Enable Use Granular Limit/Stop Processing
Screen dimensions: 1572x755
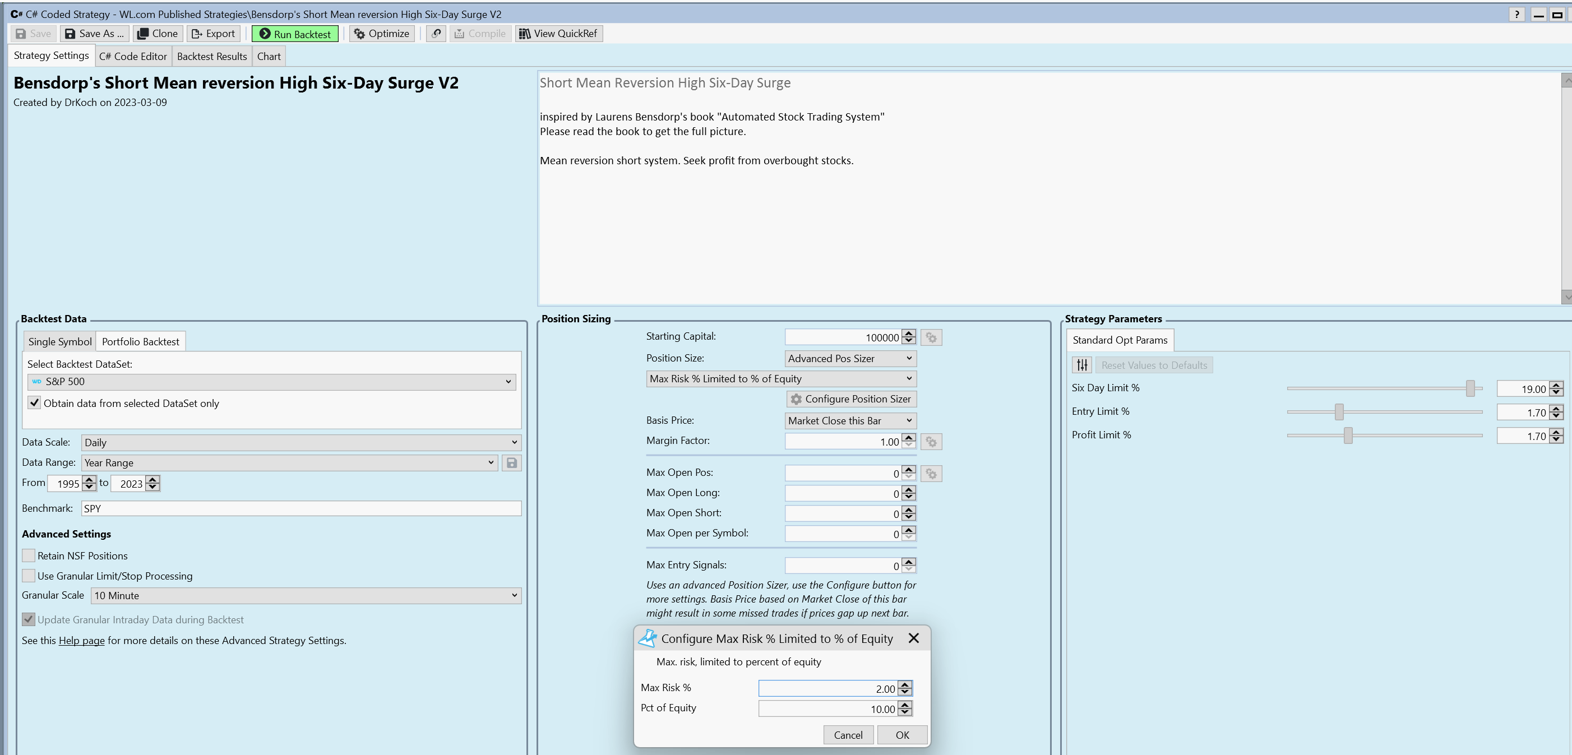click(x=29, y=576)
